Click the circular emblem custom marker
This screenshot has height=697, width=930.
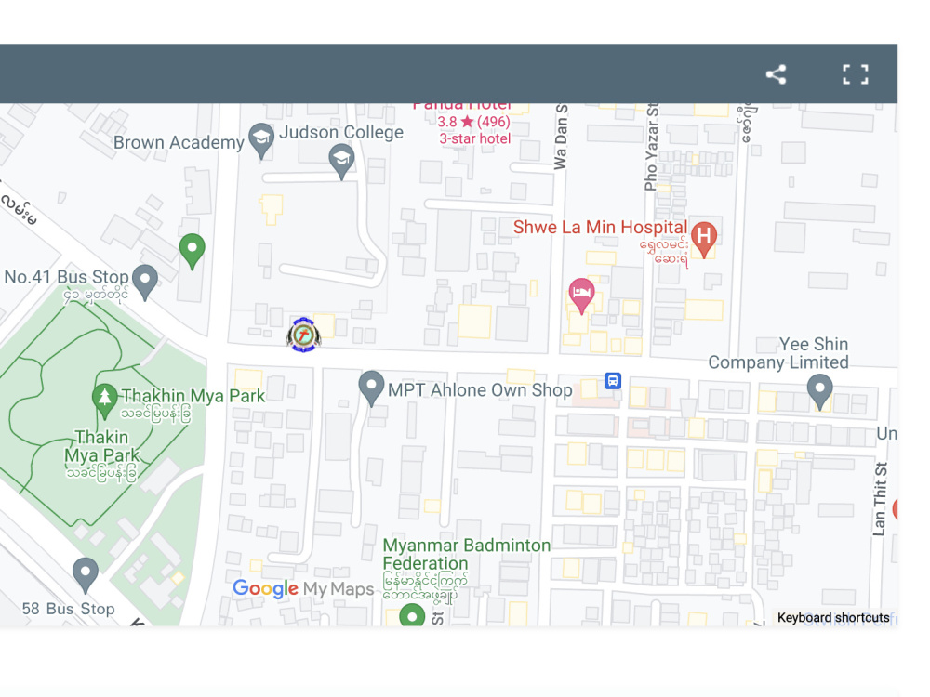coord(304,335)
